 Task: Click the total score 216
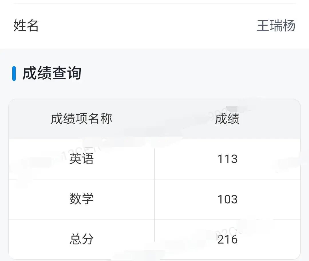[227, 240]
